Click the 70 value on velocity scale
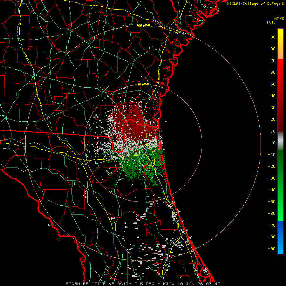The height and width of the screenshot is (286, 286). point(273,61)
